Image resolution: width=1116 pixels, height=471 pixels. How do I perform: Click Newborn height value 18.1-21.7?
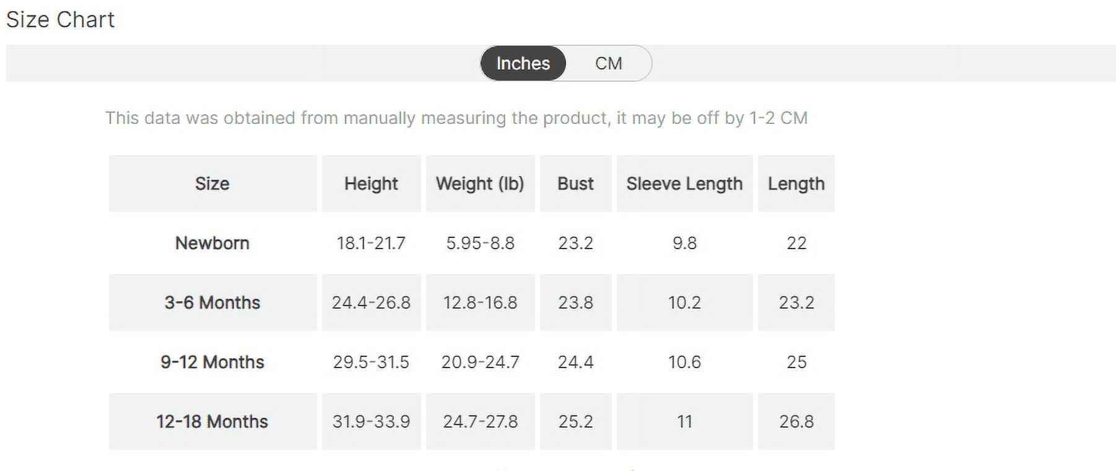(x=371, y=243)
